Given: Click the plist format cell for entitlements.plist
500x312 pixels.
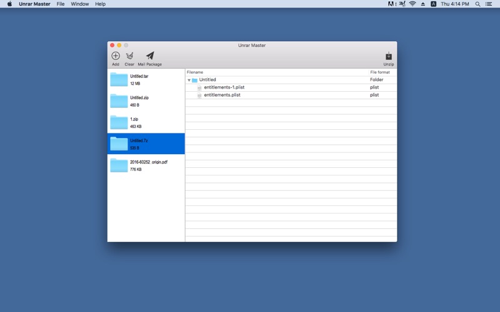Looking at the screenshot, I should [374, 95].
